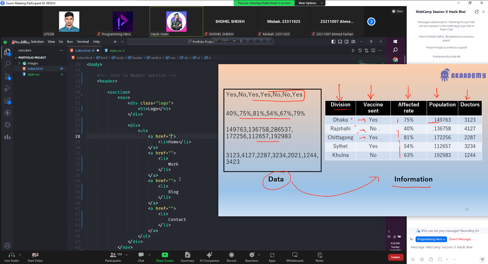
Task: Open the View layout menu
Action: [x=398, y=11]
